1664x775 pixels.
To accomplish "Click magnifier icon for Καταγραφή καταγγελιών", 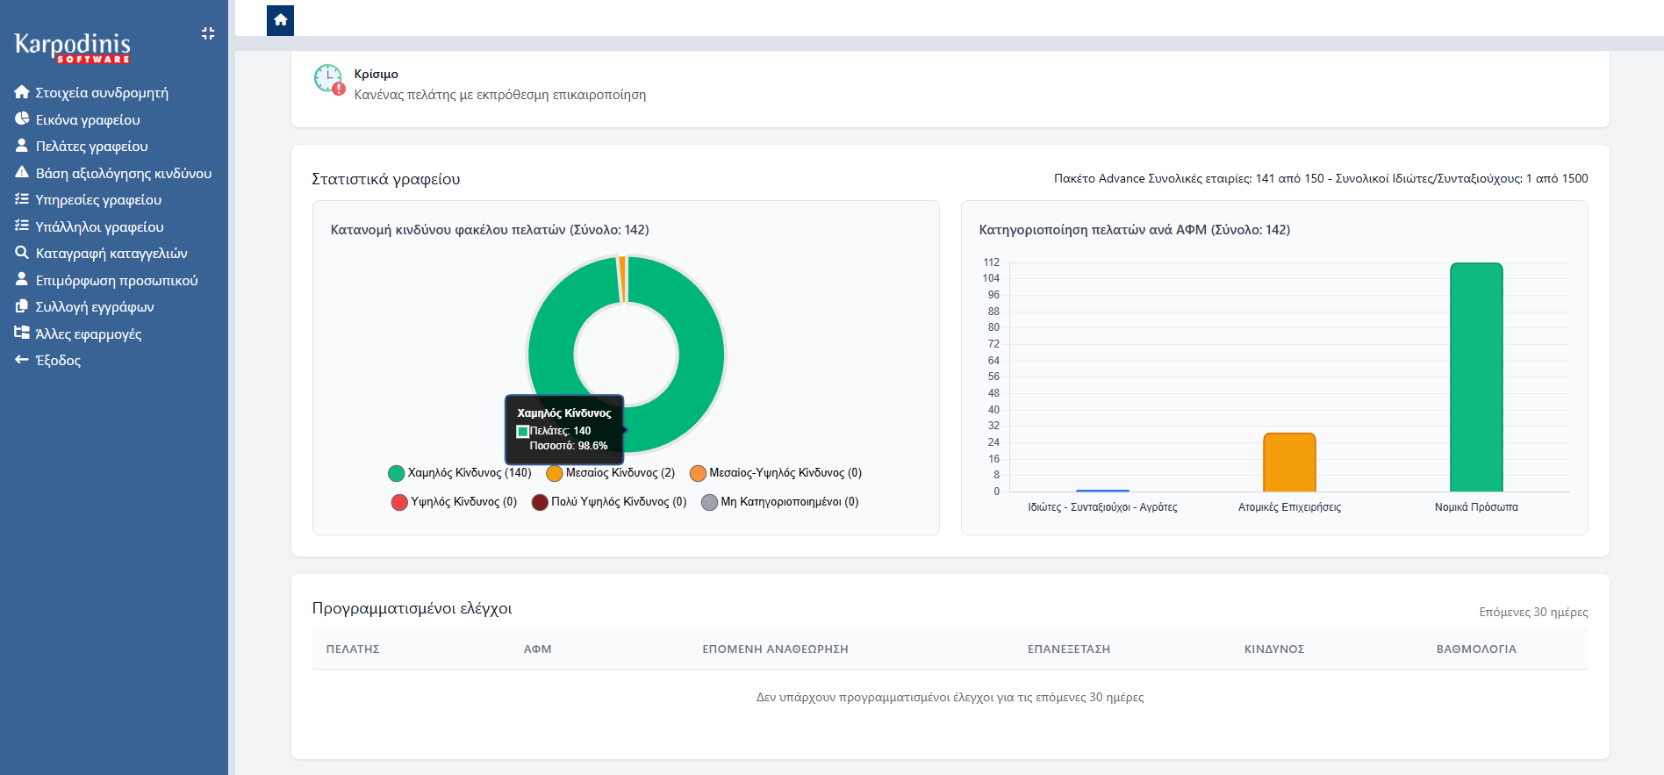I will pos(22,253).
